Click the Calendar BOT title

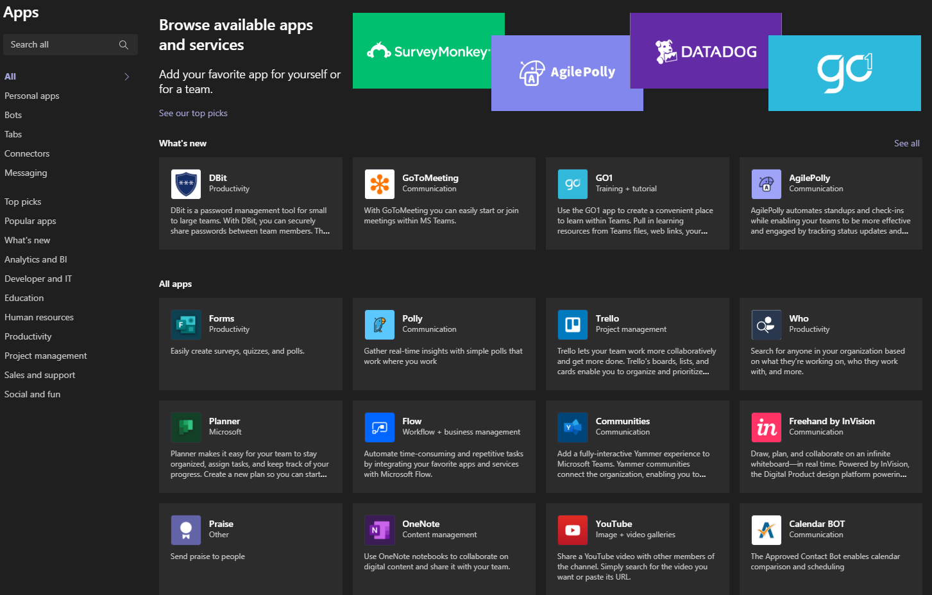point(817,524)
